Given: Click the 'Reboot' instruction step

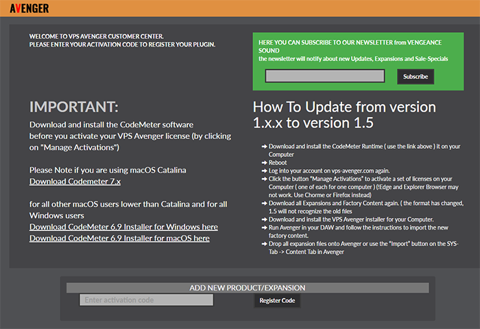Looking at the screenshot, I should pyautogui.click(x=278, y=162).
